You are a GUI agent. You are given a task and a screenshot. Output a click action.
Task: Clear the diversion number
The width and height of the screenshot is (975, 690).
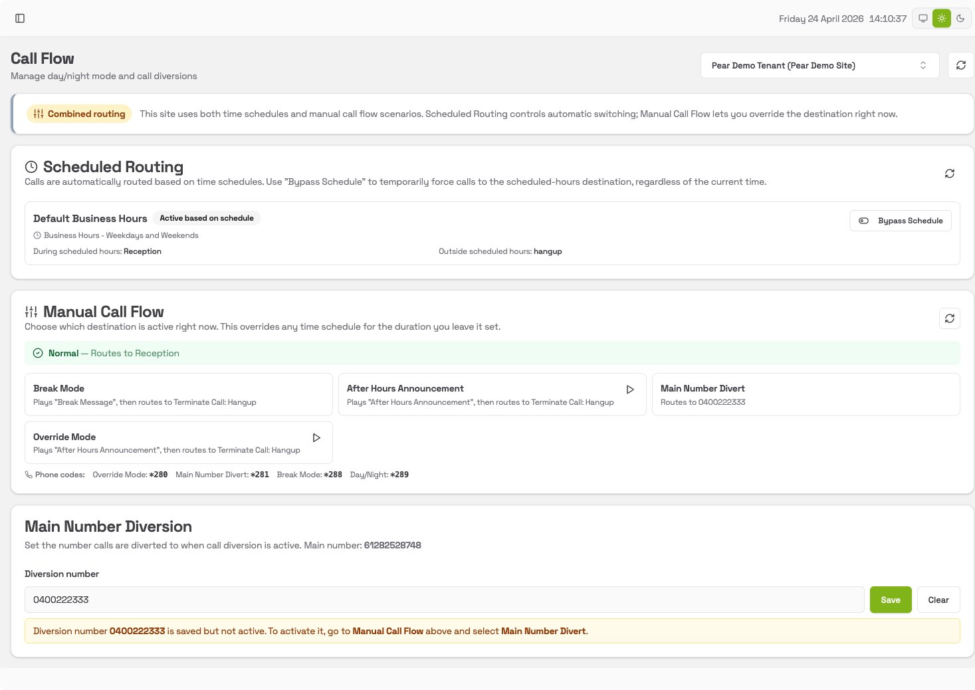[938, 600]
